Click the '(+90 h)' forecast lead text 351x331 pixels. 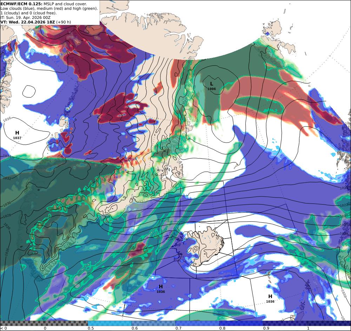(x=63, y=22)
